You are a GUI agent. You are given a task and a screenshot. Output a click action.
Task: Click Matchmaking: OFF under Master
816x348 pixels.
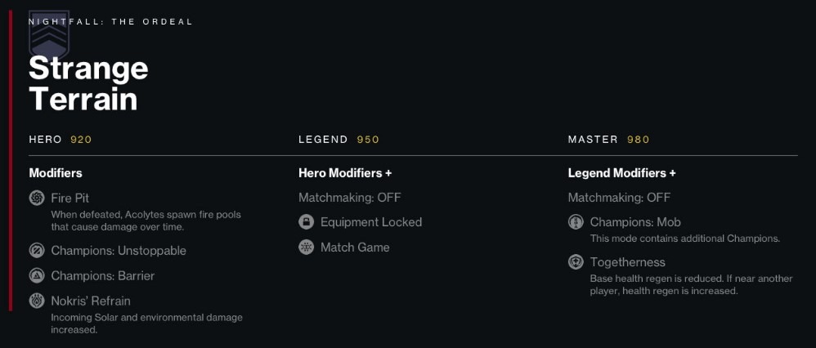point(619,198)
